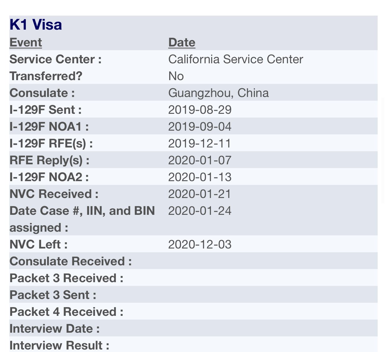Click the Event column header
Screen dimensions: 387x352
point(26,42)
